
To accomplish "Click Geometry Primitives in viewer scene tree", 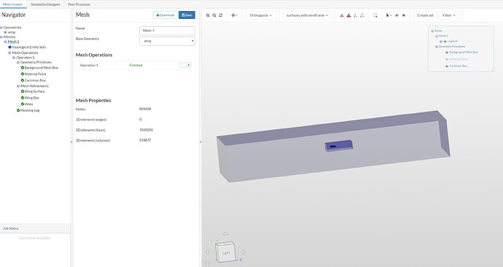I will point(452,47).
